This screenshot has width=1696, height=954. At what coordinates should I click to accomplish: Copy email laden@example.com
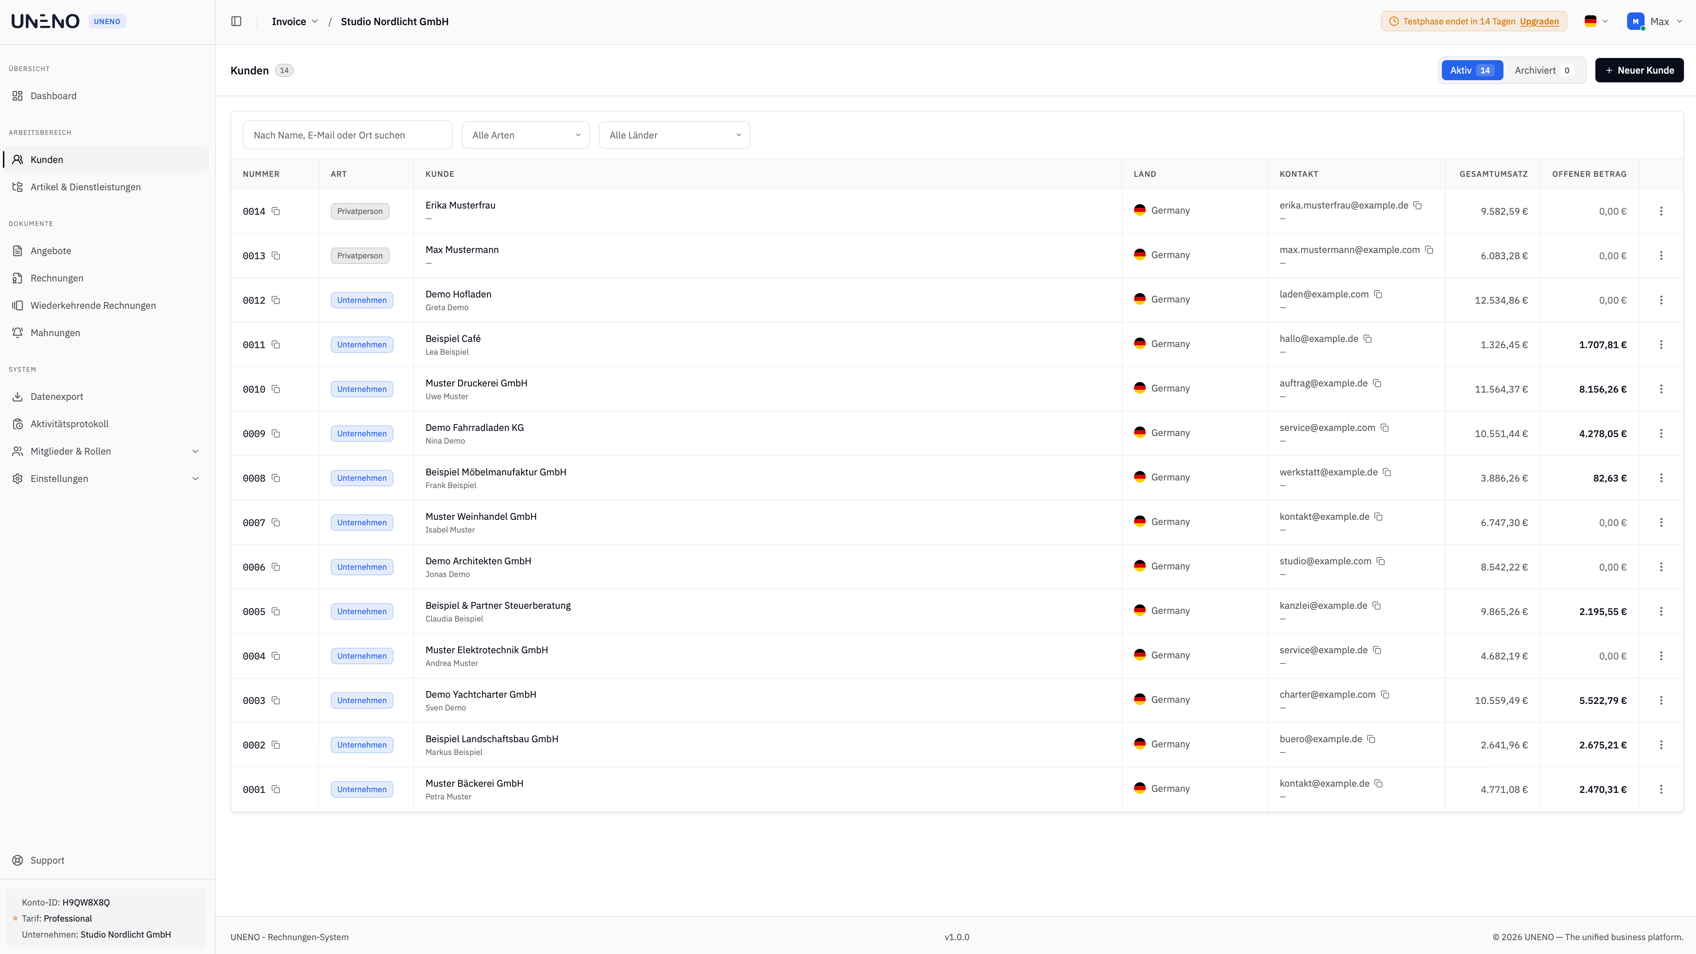click(x=1378, y=294)
